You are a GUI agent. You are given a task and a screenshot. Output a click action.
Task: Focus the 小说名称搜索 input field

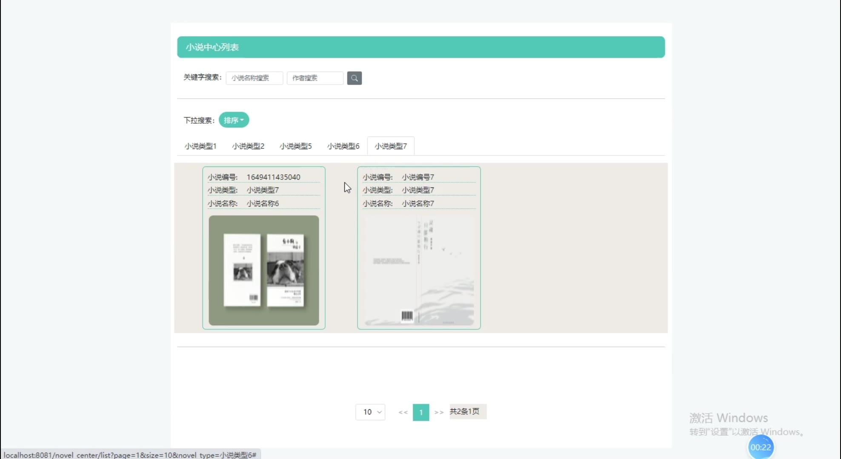[254, 78]
